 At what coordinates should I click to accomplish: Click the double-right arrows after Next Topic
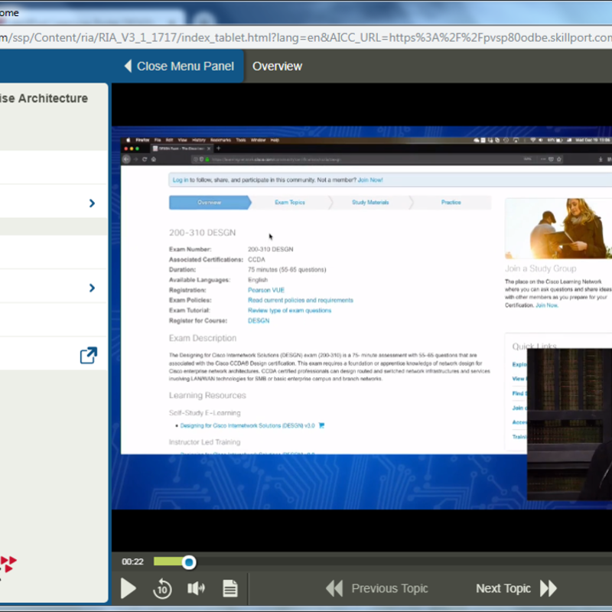(549, 588)
